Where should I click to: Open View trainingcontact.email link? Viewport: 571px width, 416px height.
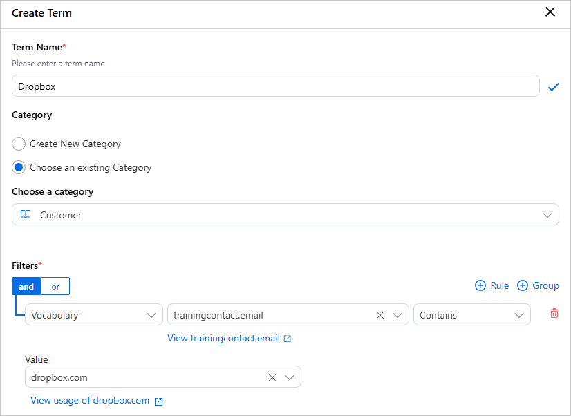tap(223, 338)
